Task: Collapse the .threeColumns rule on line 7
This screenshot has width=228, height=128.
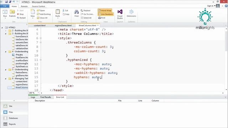Action: coord(41,42)
